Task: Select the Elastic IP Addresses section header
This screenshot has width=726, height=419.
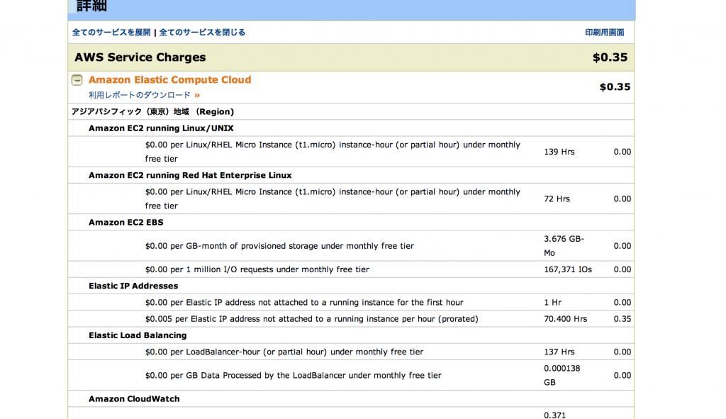Action: [x=132, y=286]
